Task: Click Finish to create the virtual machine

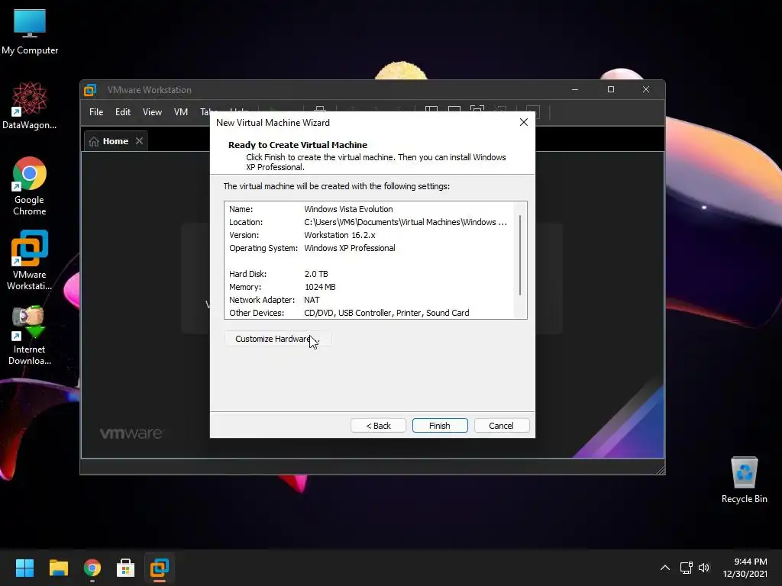Action: [x=439, y=426]
